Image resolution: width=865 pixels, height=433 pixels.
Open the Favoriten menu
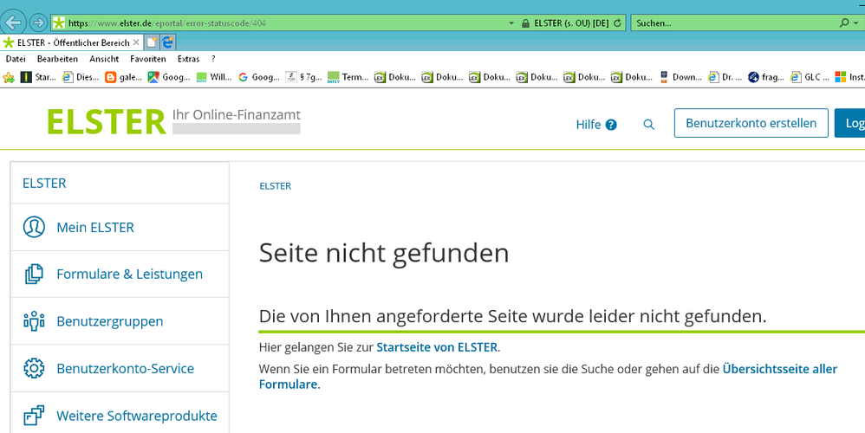pyautogui.click(x=148, y=59)
